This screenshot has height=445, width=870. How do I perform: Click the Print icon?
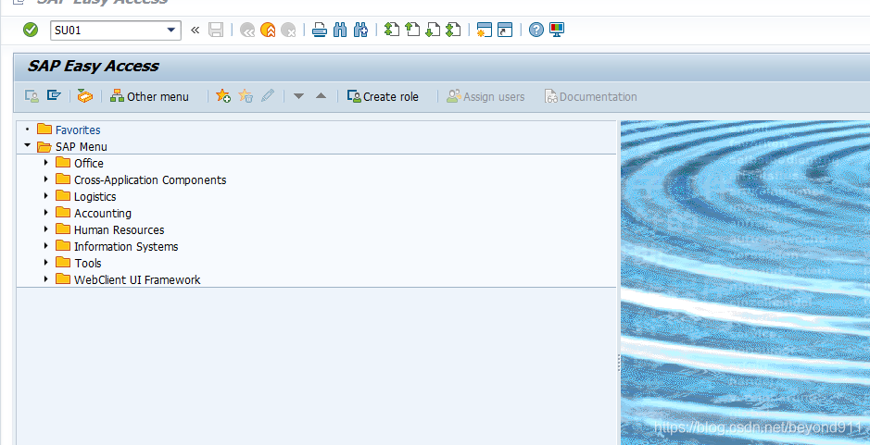(319, 30)
